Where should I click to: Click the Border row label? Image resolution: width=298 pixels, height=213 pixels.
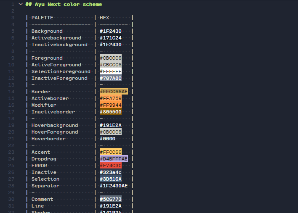click(41, 92)
